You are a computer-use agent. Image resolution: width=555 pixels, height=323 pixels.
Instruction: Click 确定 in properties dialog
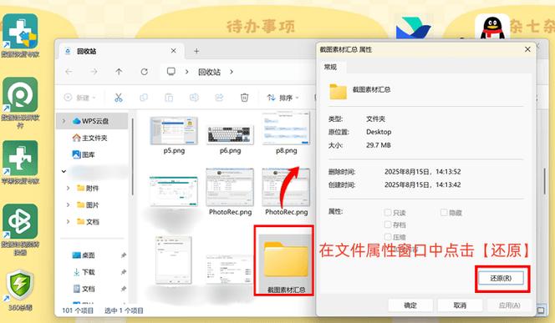point(410,305)
